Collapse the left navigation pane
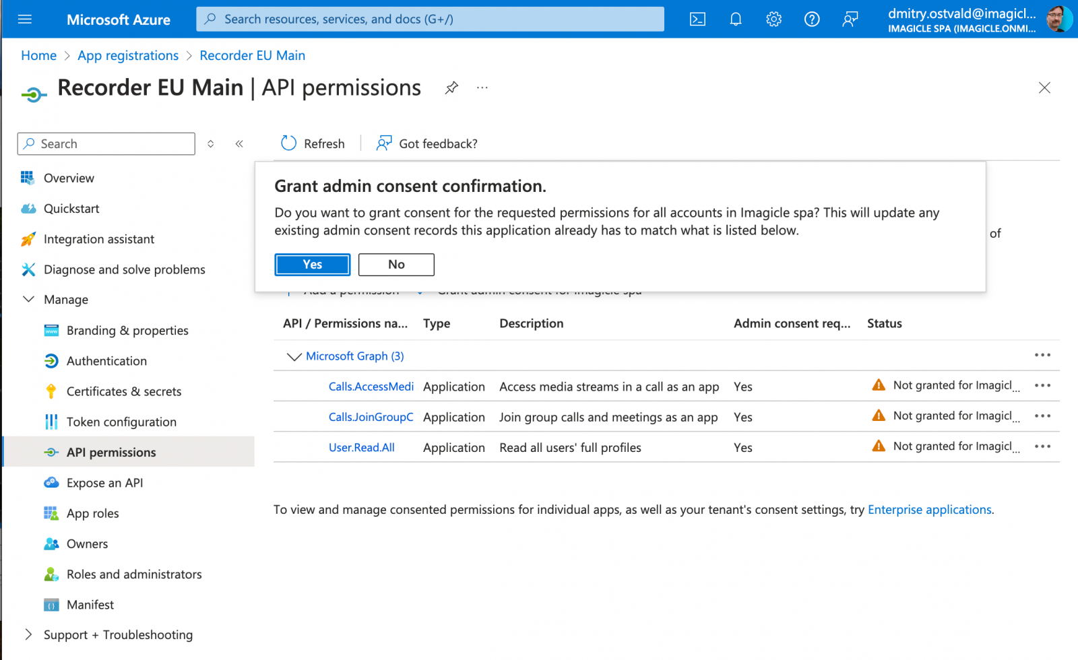The image size is (1078, 660). [x=239, y=143]
